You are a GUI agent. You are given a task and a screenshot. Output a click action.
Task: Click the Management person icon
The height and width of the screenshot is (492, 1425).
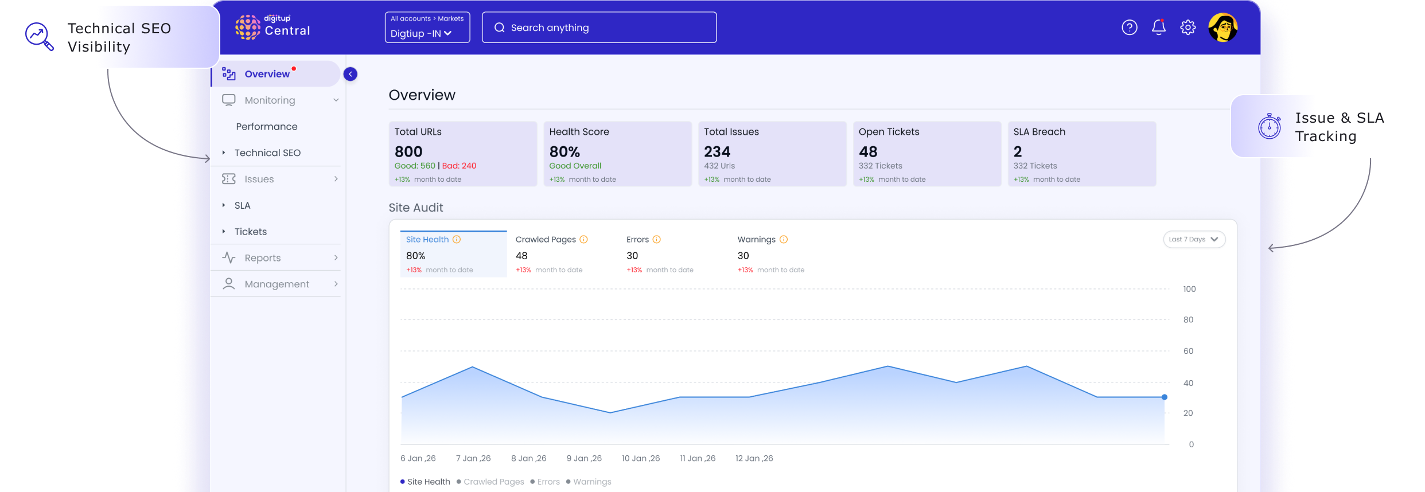pos(229,284)
